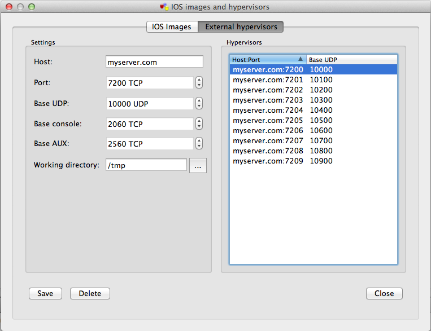Click the Base UDP column header
Image resolution: width=431 pixels, height=331 pixels.
coord(351,59)
